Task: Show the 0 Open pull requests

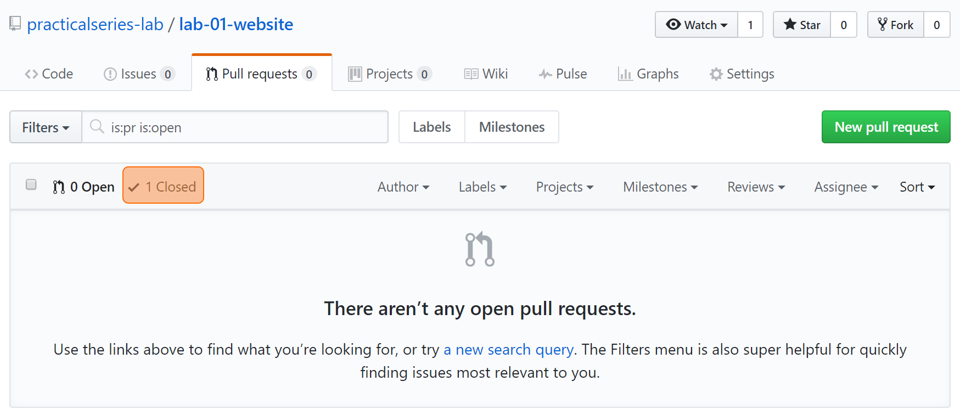Action: [83, 187]
